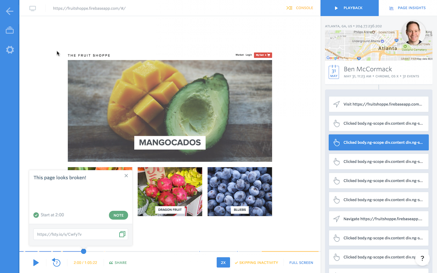
Task: Click the desktop monitor icon by the URL
Action: [33, 8]
